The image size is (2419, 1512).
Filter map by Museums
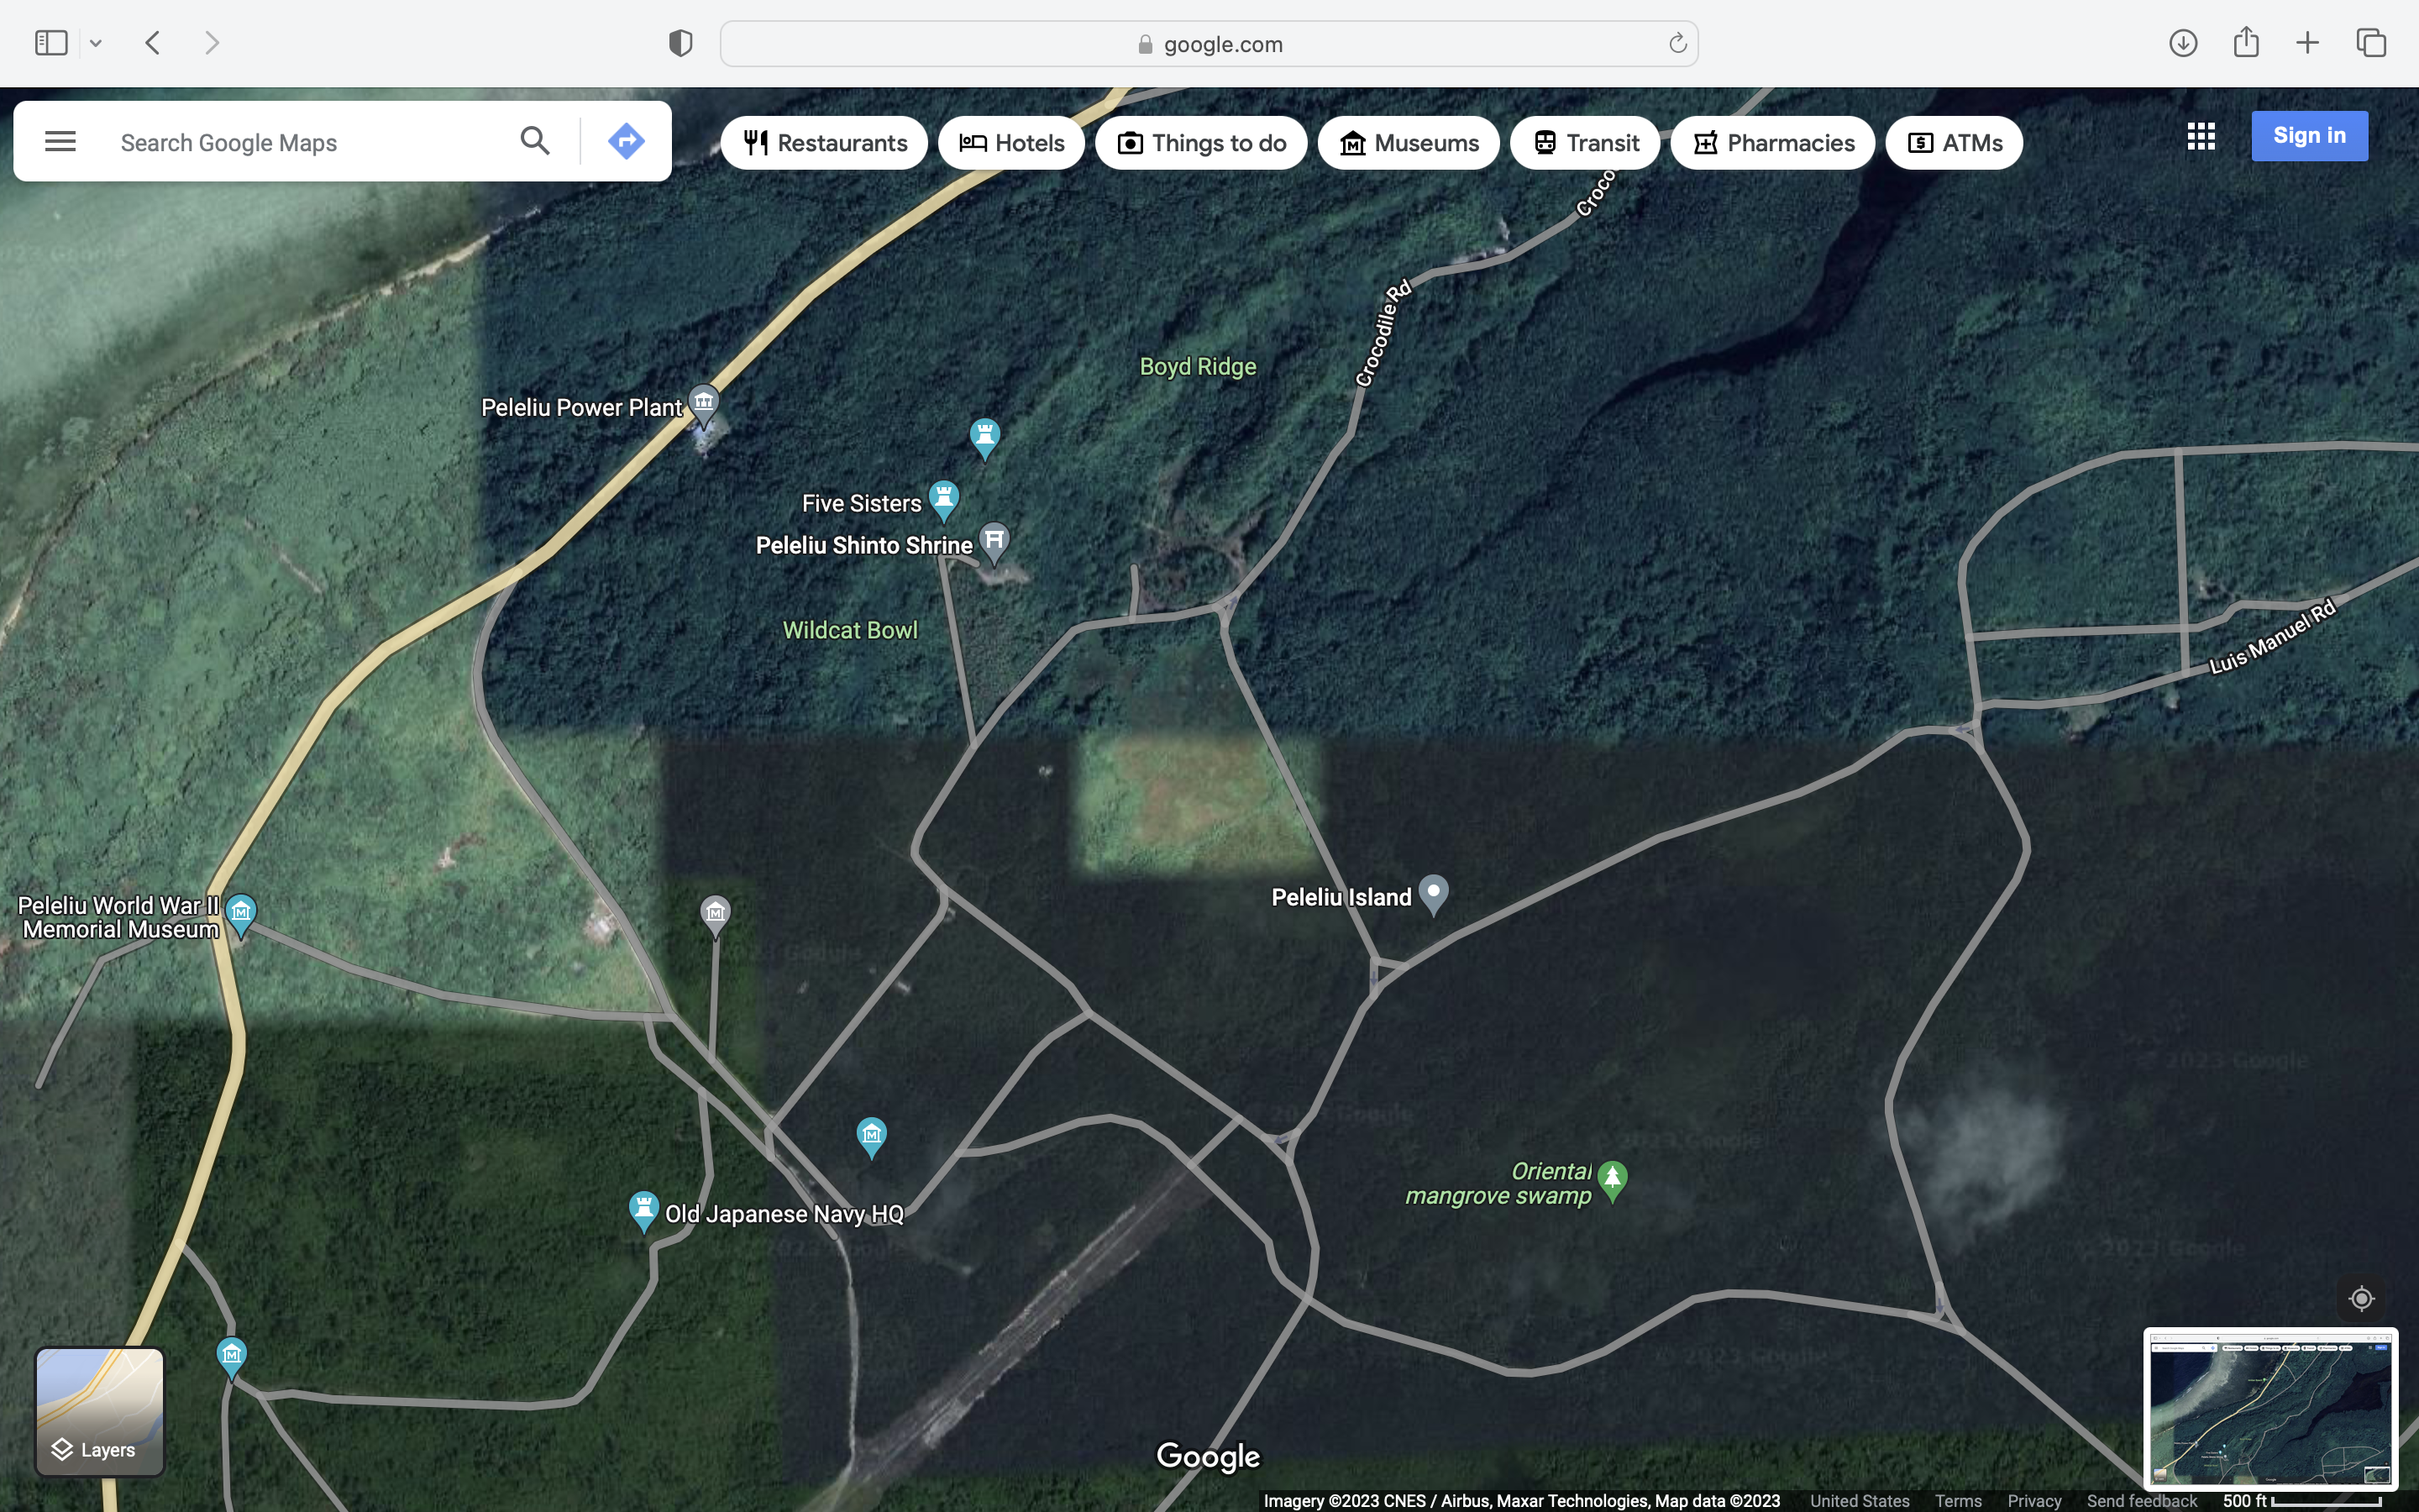[x=1409, y=143]
